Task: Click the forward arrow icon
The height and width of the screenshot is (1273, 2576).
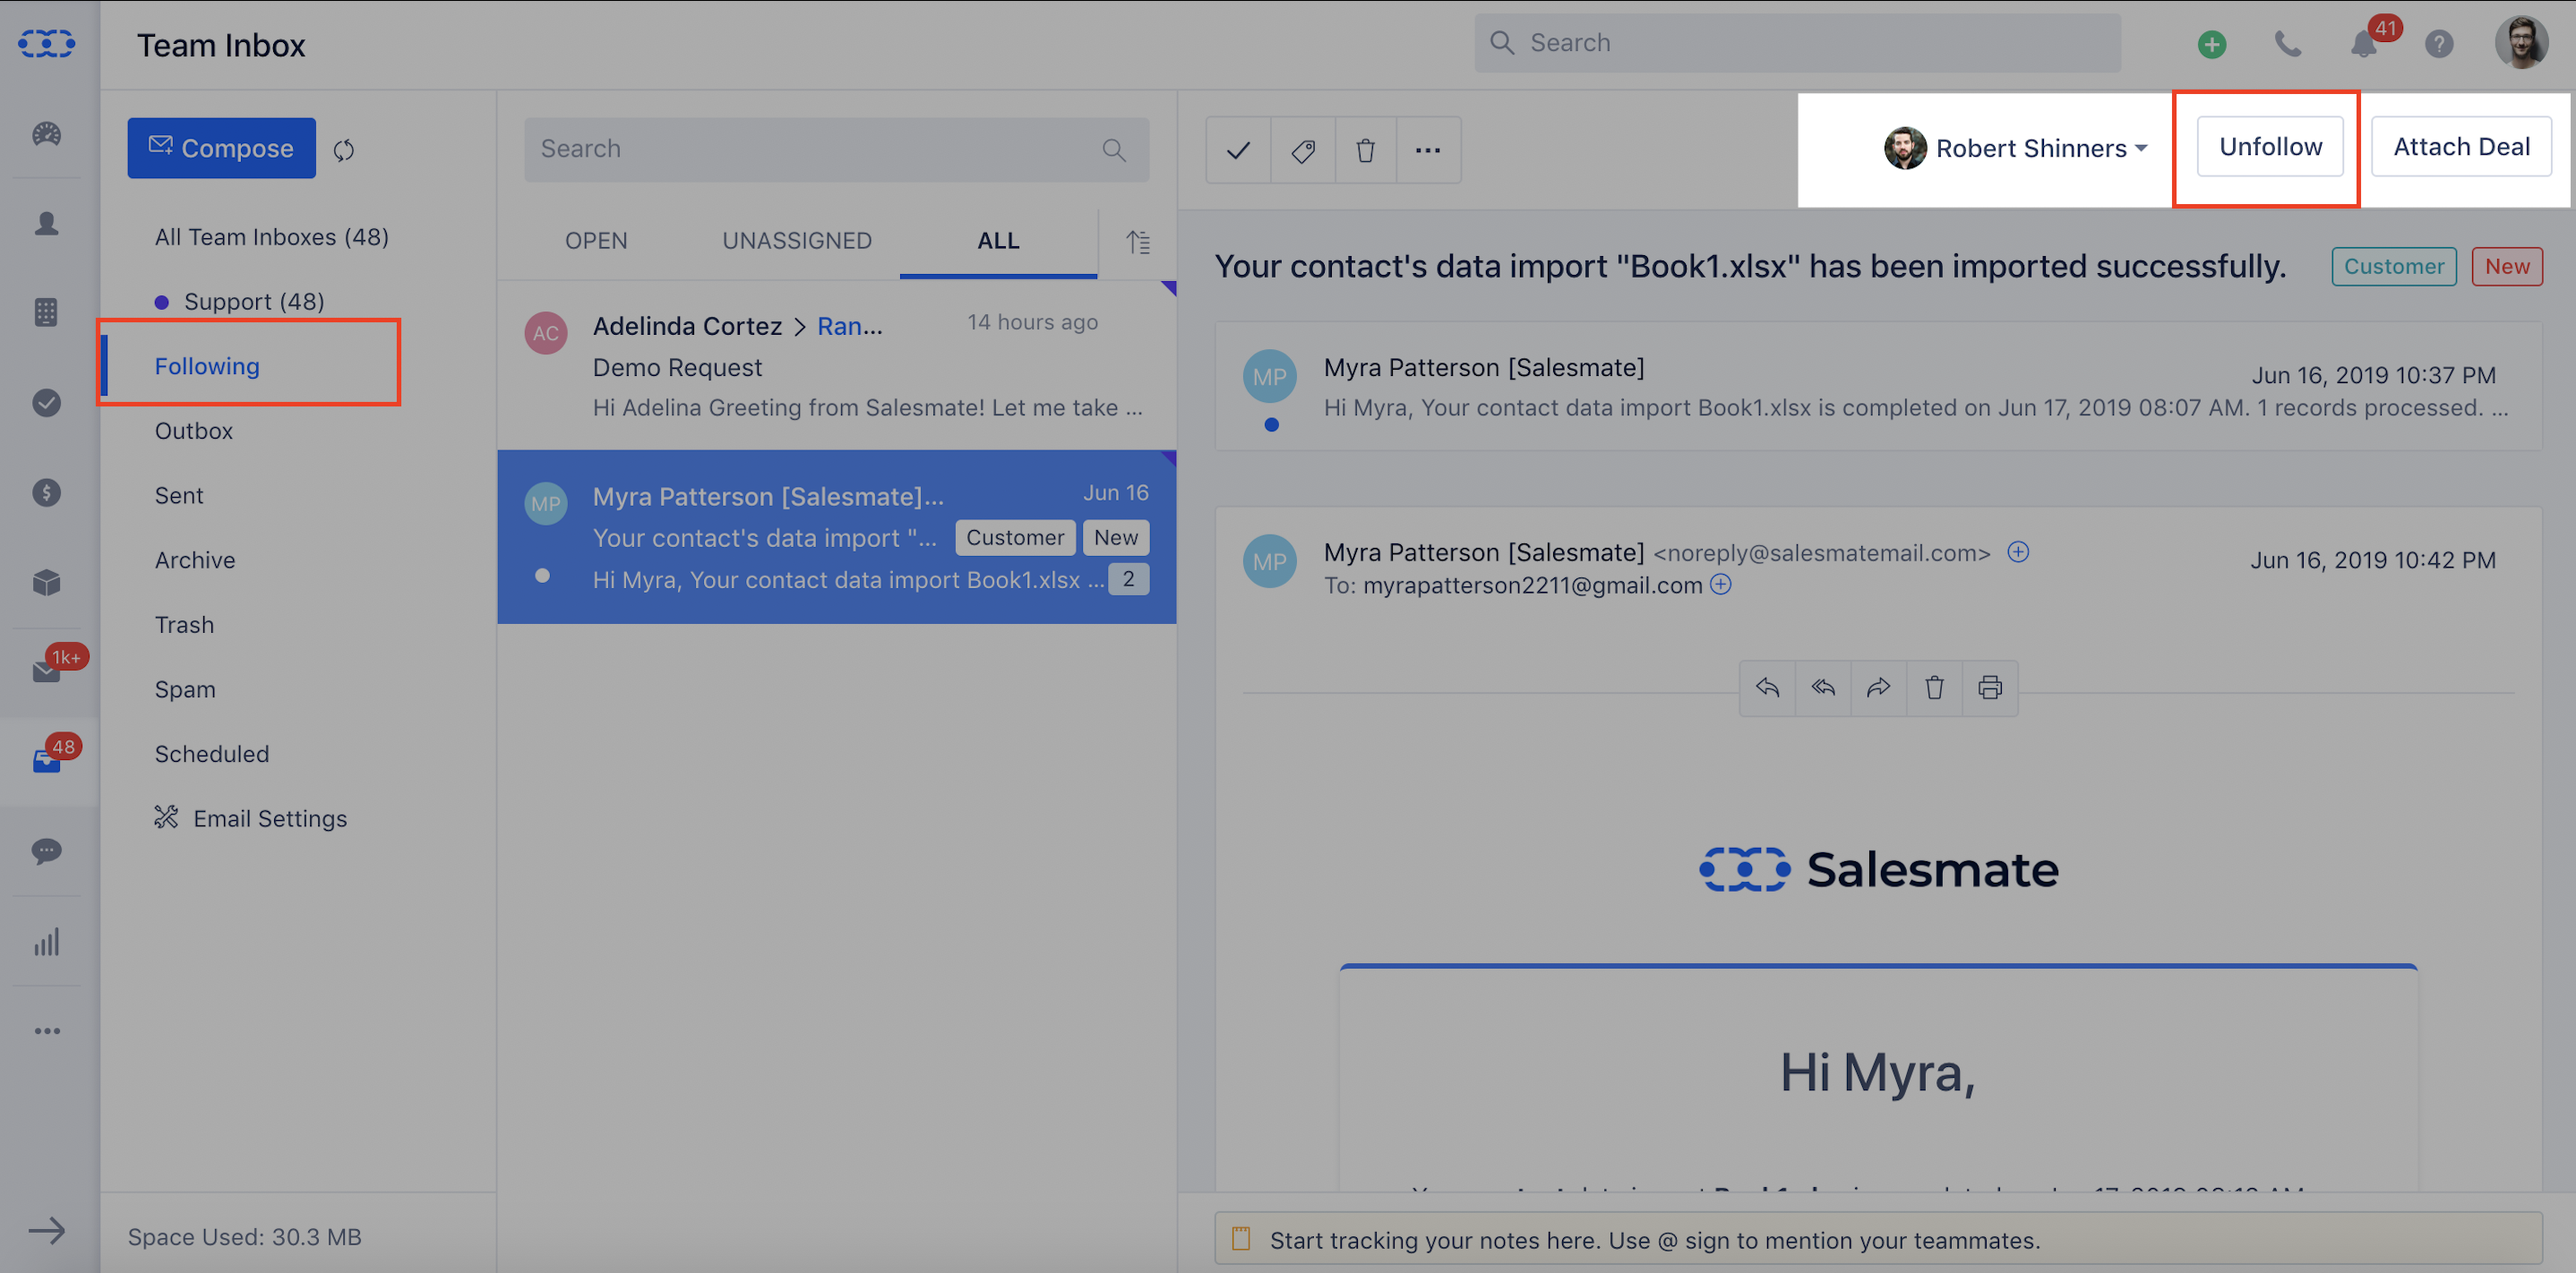Action: [1879, 688]
